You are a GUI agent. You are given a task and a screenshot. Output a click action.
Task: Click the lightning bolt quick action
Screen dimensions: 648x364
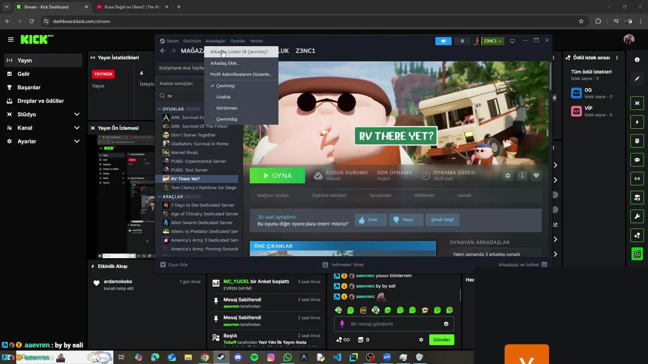637,122
